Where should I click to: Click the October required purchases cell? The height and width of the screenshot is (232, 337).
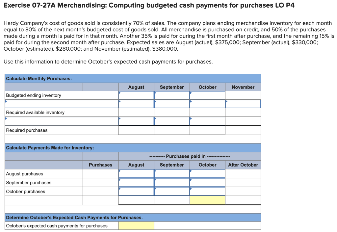(x=207, y=130)
